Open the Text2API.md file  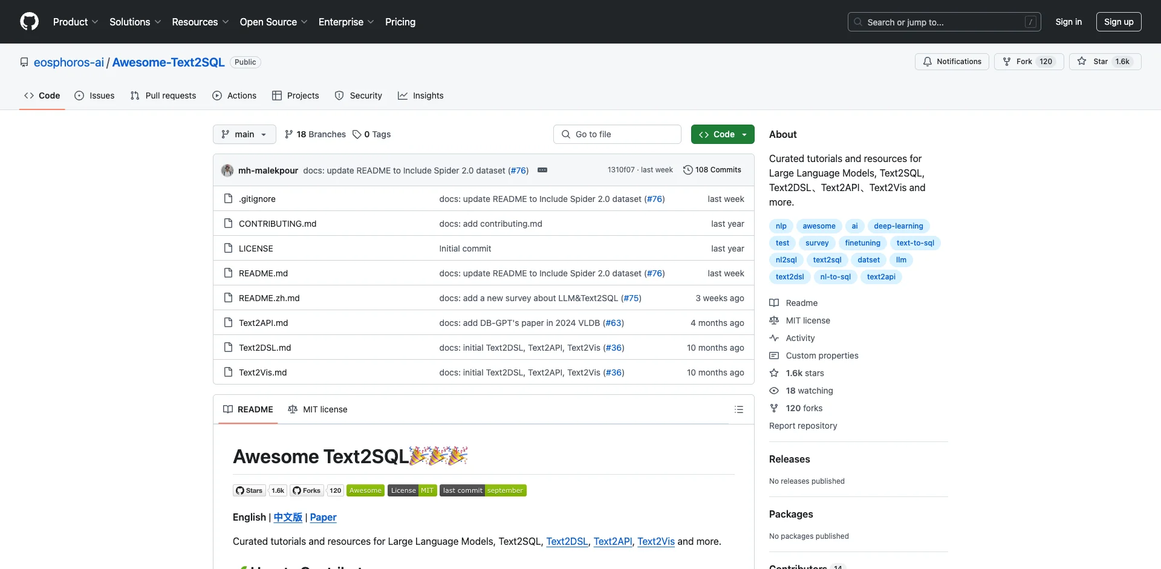[263, 323]
